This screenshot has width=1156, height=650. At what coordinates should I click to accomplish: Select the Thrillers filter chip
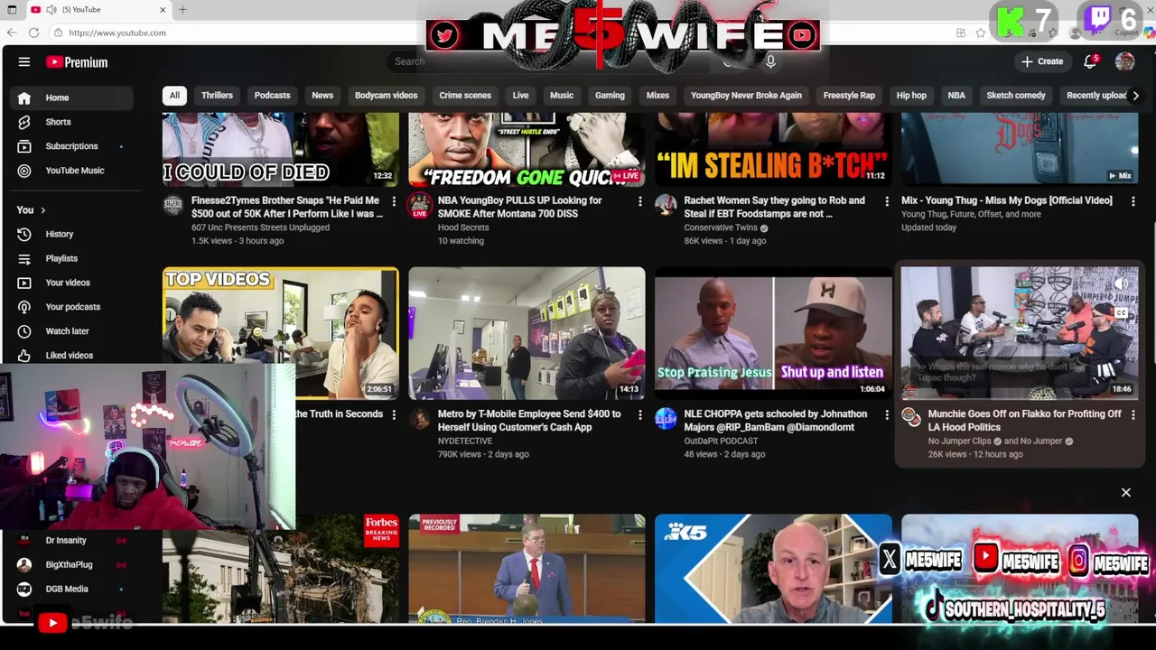click(217, 95)
